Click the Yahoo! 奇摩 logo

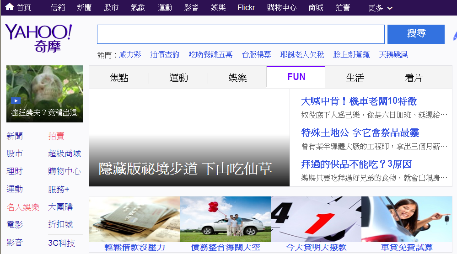(38, 38)
